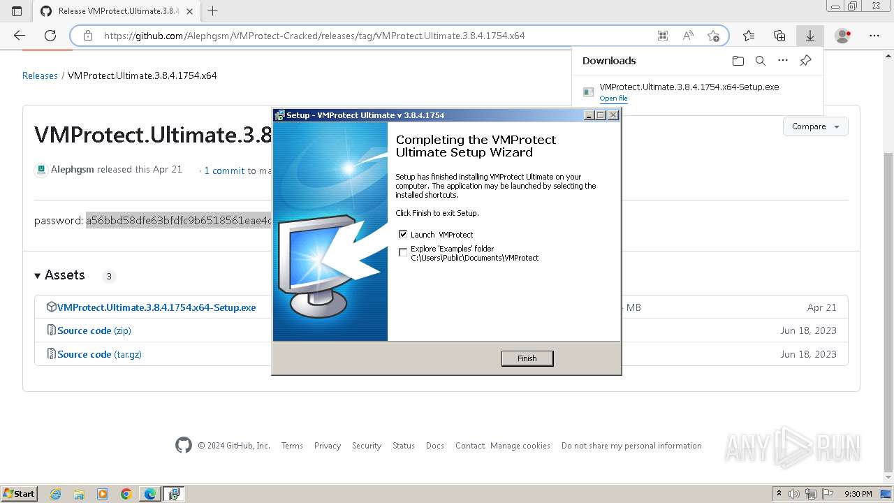This screenshot has height=503, width=894.
Task: Collapse the Assets section
Action: (x=59, y=275)
